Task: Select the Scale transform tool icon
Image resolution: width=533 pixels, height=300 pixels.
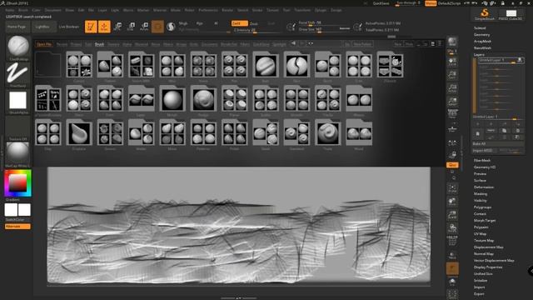Action: click(131, 26)
